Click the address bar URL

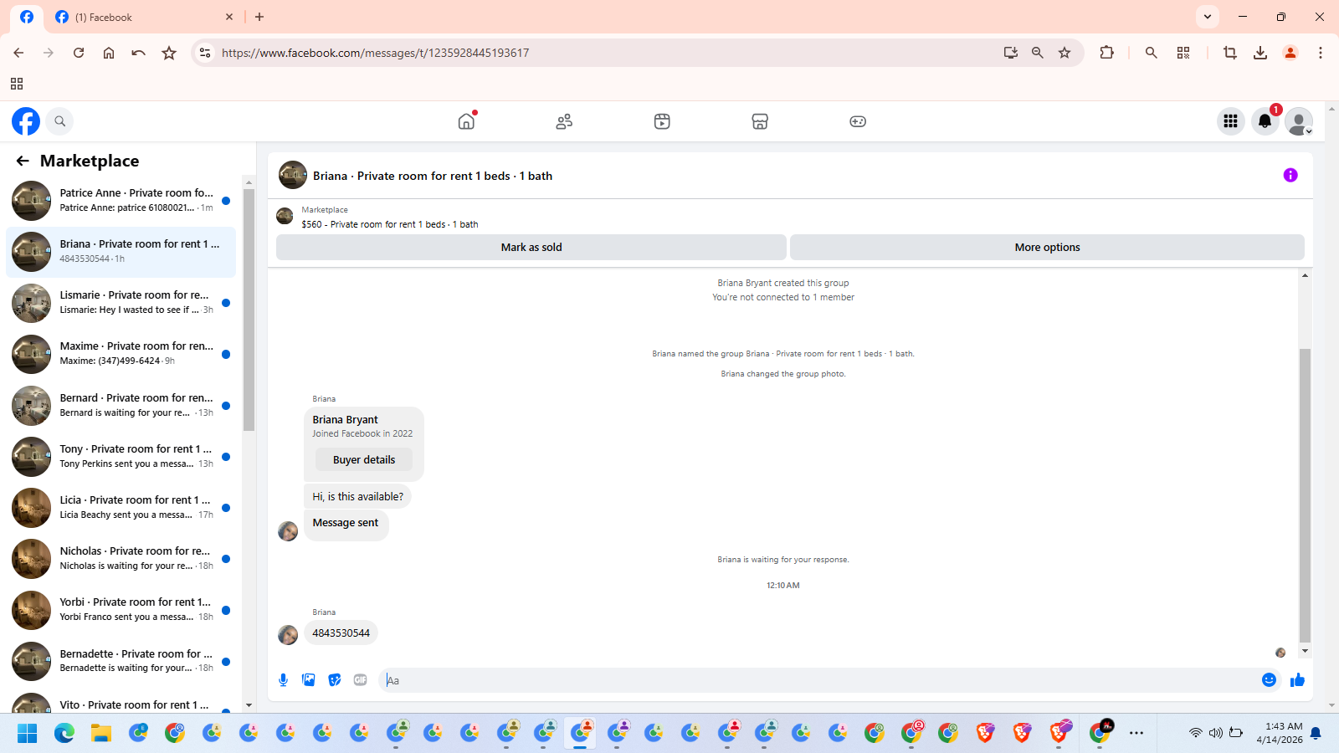(375, 53)
